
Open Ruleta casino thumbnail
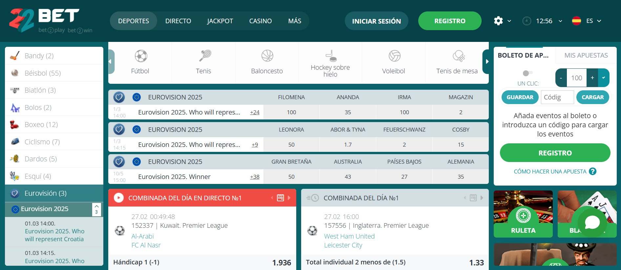[x=523, y=214]
